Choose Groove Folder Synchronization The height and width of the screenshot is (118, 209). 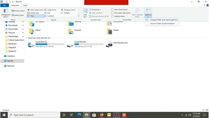[162, 24]
